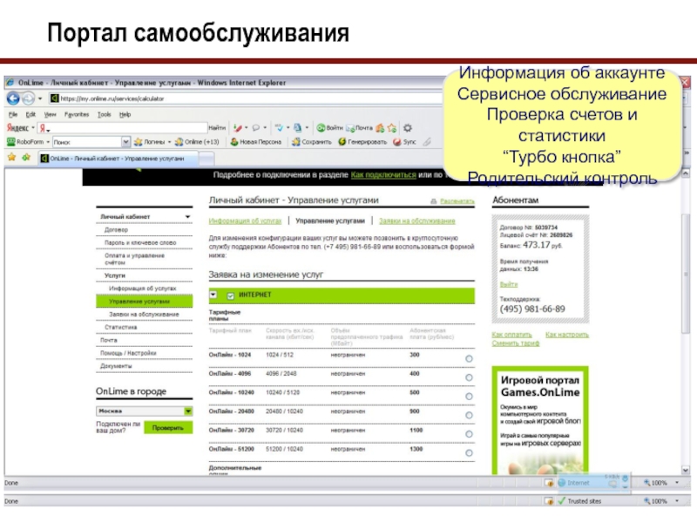This screenshot has height=523, width=697.
Task: Select the ОнЛайм - 4096 tariff radio
Action: [x=469, y=377]
